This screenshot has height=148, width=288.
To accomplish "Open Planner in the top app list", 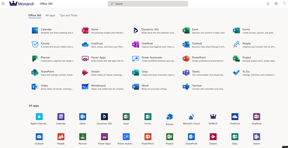I will click(x=53, y=59).
